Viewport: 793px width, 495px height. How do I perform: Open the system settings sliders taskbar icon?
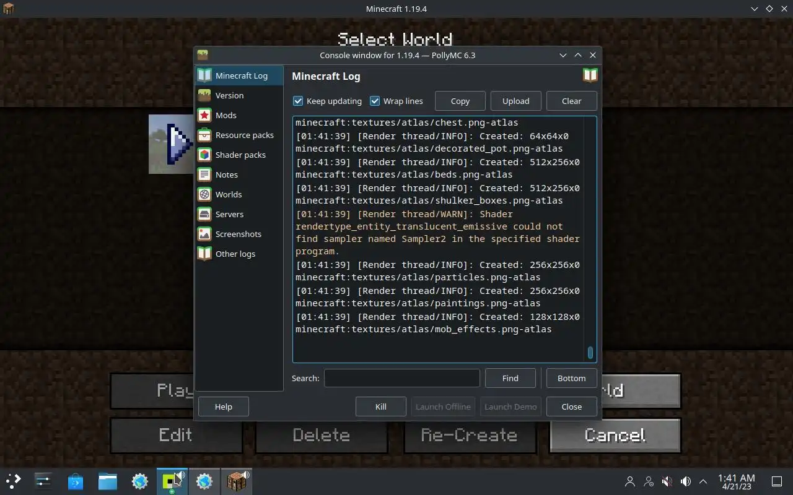pos(43,481)
